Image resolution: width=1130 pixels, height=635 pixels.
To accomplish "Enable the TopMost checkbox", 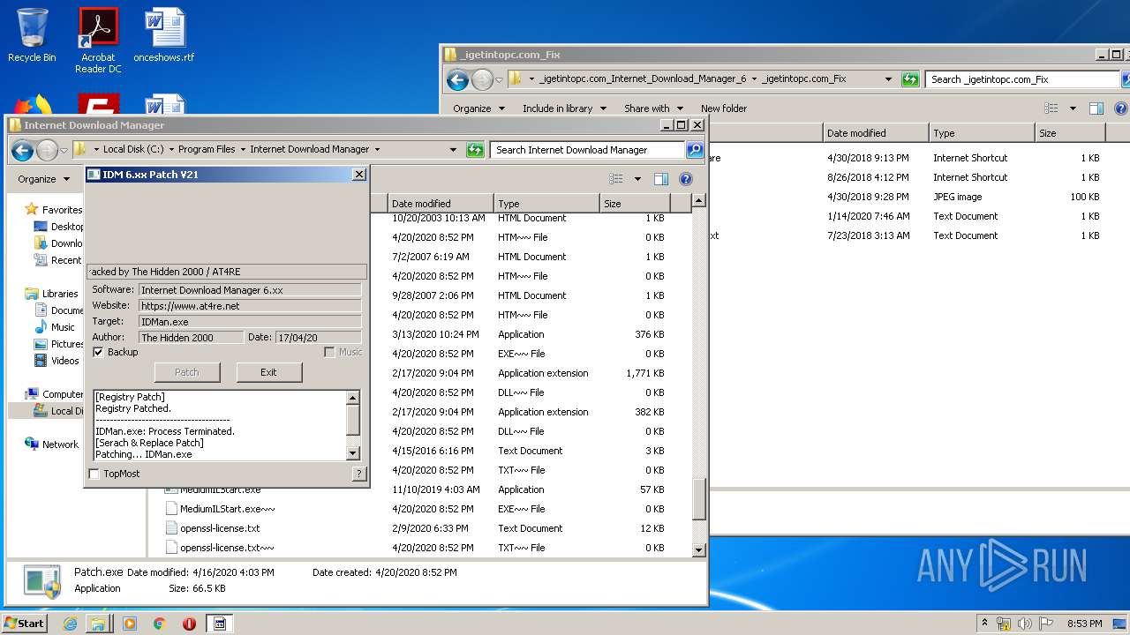I will [94, 474].
